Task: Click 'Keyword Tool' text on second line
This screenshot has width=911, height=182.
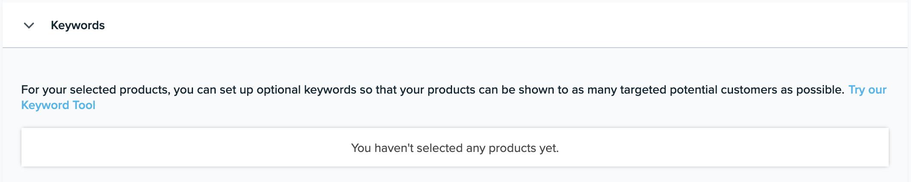Action: 58,105
